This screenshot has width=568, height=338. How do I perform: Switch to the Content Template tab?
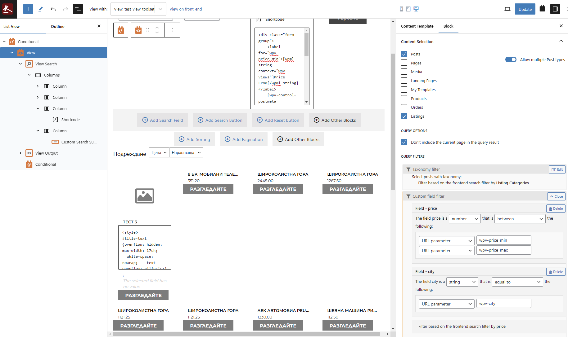coord(417,26)
